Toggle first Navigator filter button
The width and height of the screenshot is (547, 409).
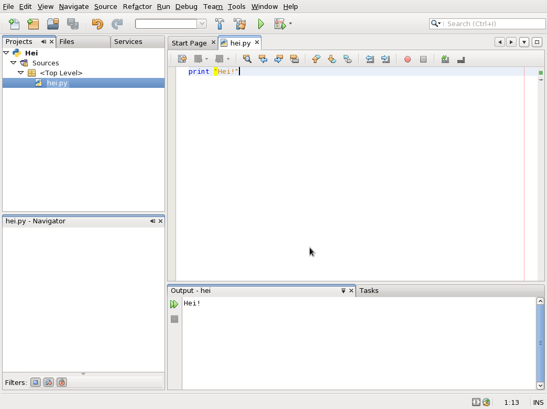35,382
